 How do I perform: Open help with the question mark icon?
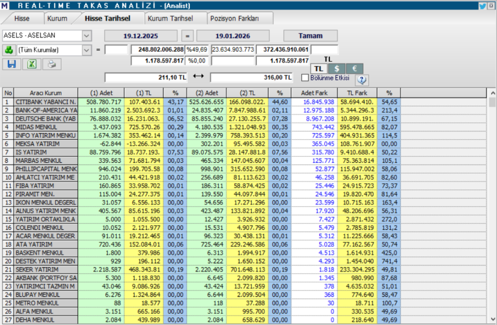coord(362,80)
